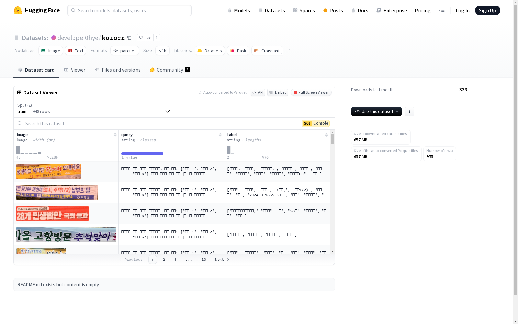Click the Datasets library tag

tap(210, 51)
